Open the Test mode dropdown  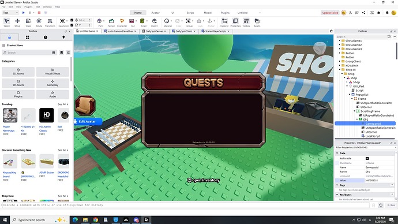pyautogui.click(x=10, y=13)
